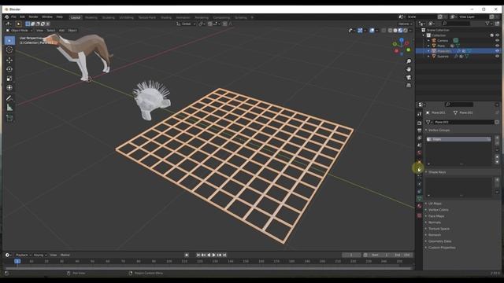Open the Material properties tab
Viewport: 504px width, 283px height.
(419, 206)
